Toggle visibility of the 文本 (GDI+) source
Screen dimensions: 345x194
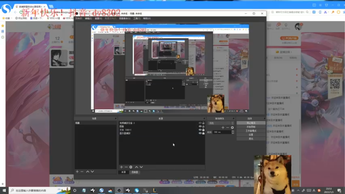[200, 130]
